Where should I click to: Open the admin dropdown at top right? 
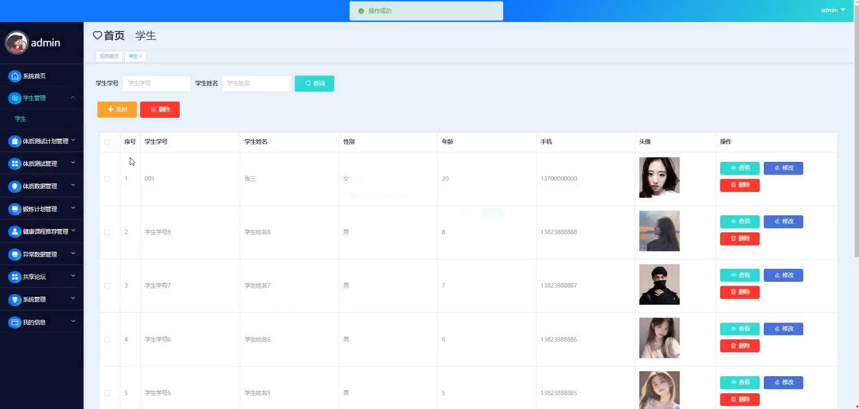[x=833, y=10]
